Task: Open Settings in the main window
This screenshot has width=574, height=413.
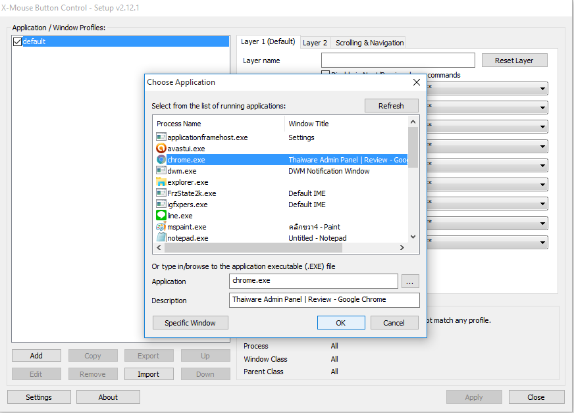Action: pos(39,397)
